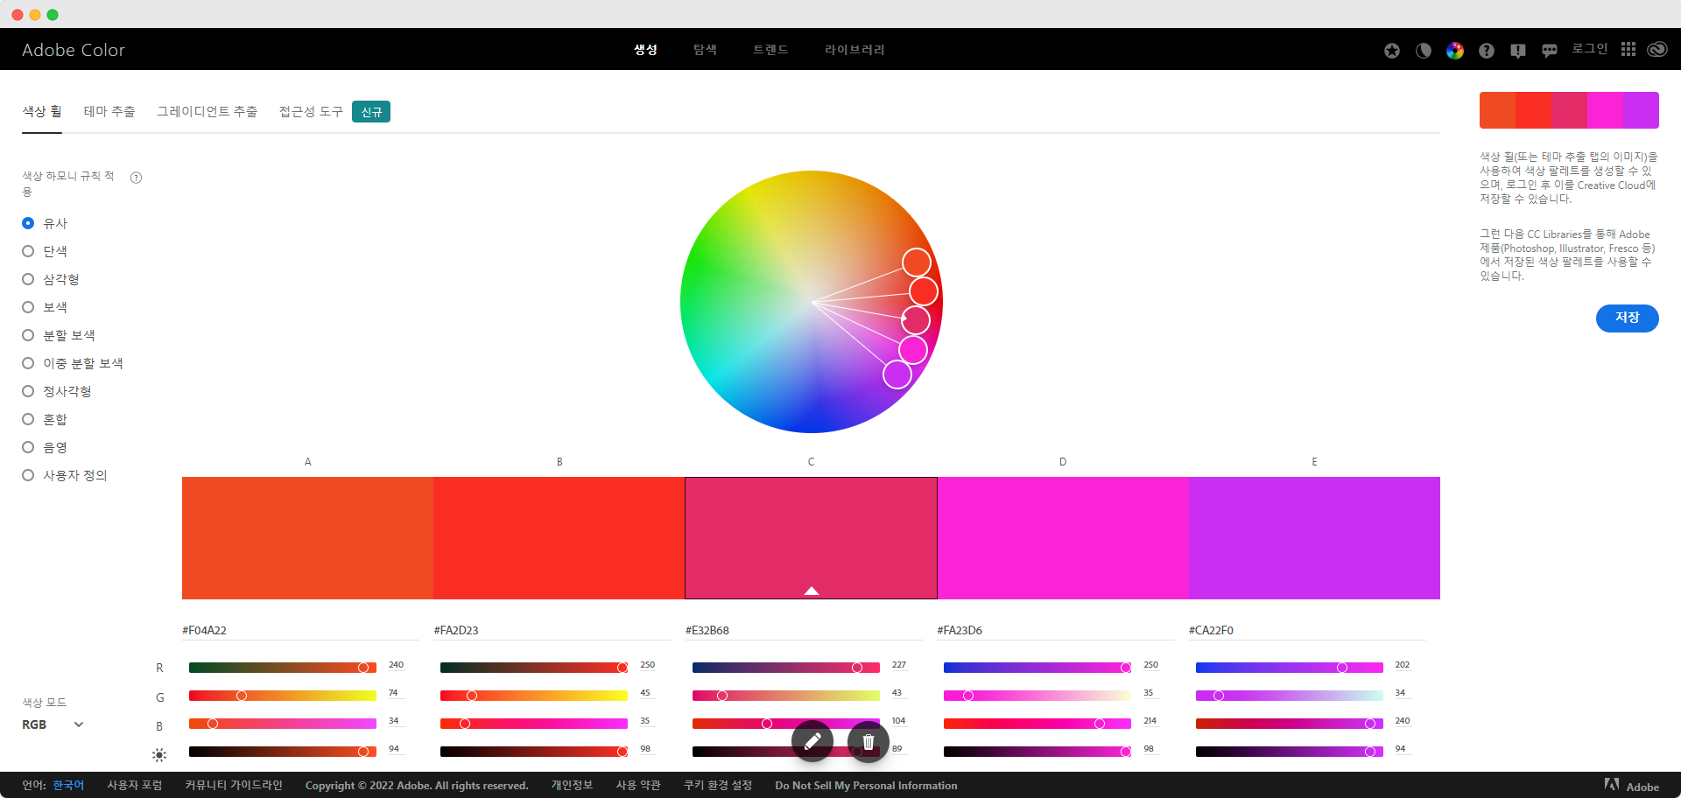Open the 생성 menu
1681x798 pixels.
point(645,50)
